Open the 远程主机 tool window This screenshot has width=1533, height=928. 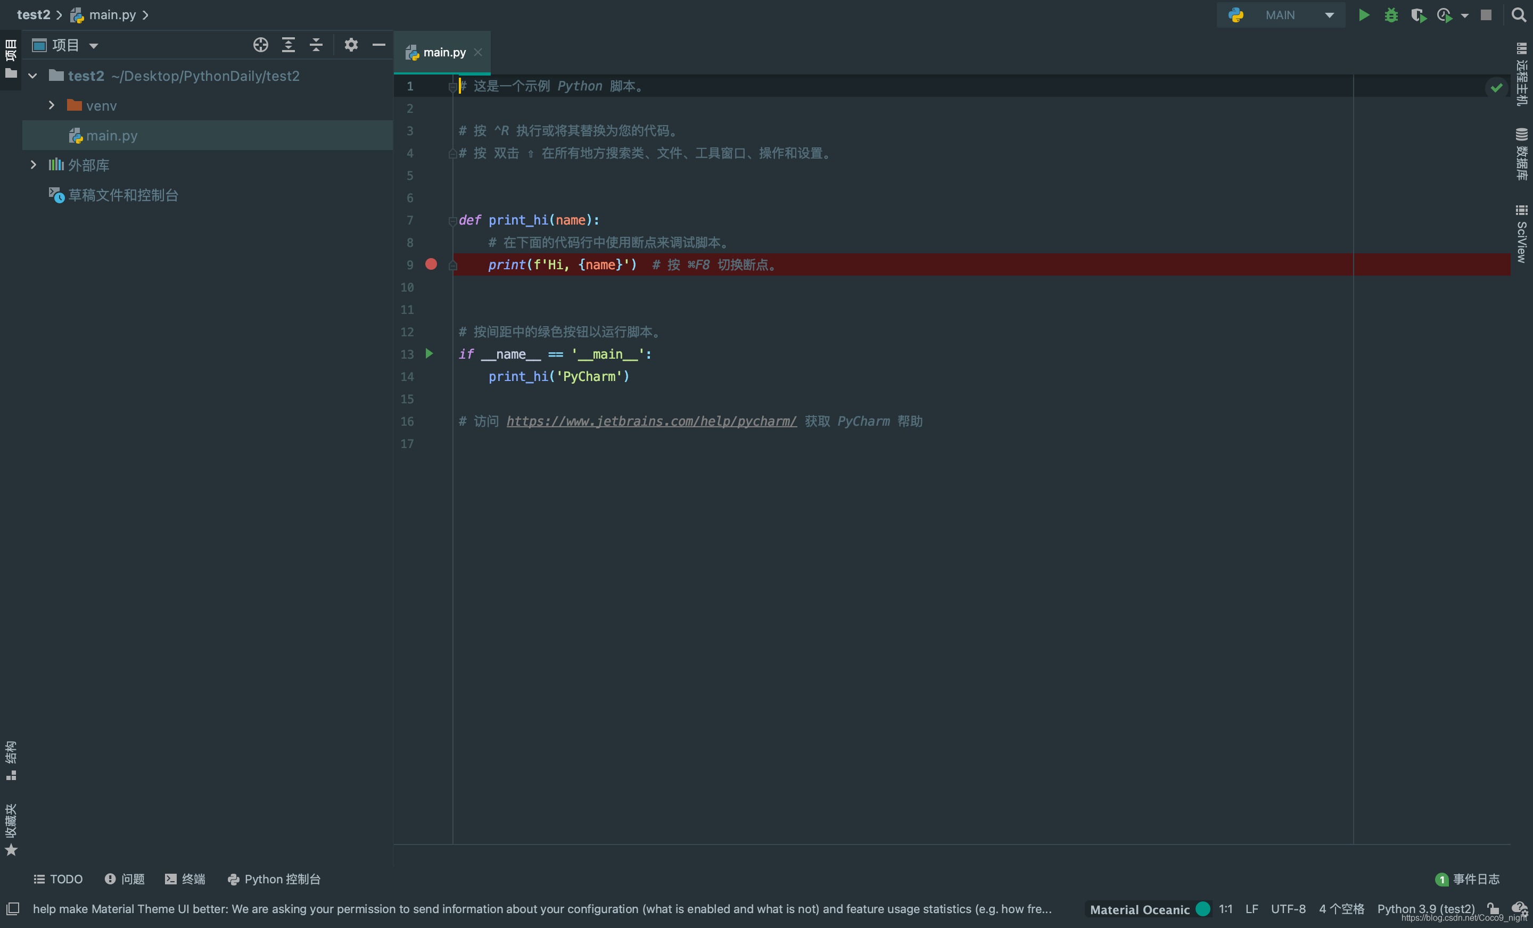1521,74
